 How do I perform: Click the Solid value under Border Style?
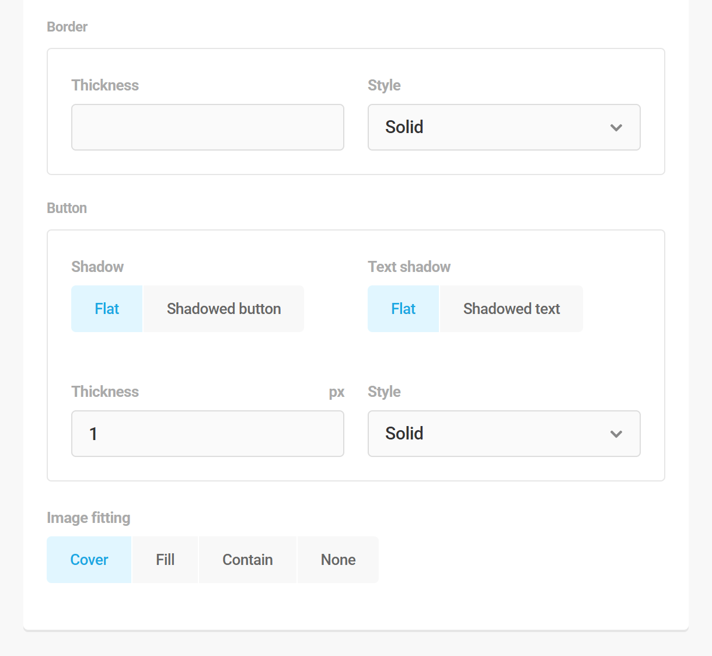point(404,127)
